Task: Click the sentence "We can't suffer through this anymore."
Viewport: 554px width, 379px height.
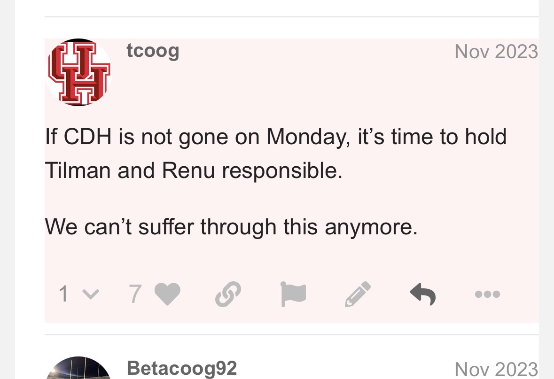Action: click(231, 227)
